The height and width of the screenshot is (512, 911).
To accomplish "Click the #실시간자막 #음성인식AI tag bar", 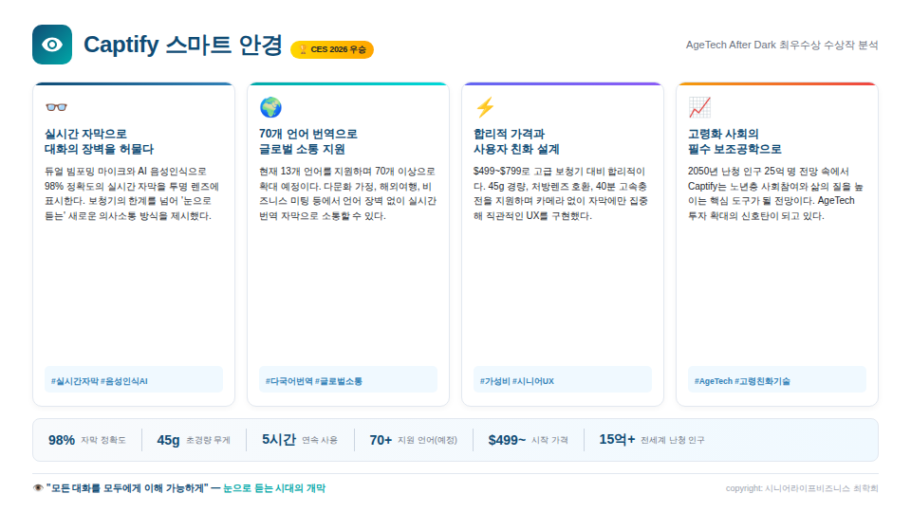I will 134,379.
